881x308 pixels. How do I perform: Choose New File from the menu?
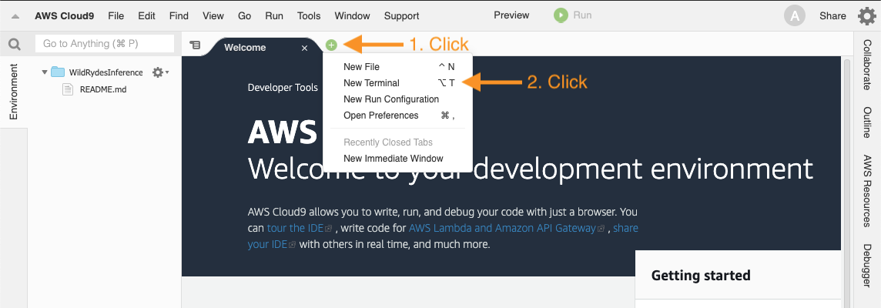[398, 66]
